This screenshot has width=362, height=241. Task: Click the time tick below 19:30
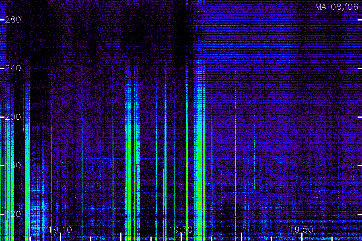(181, 237)
